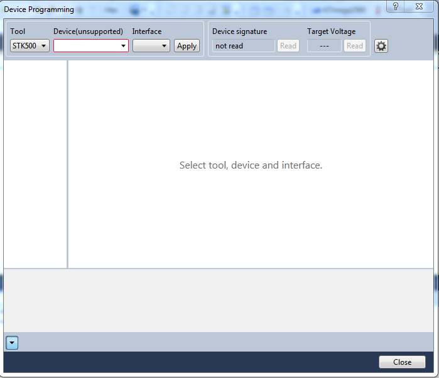Click the empty left navigation panel
This screenshot has width=439, height=378.
coord(35,164)
